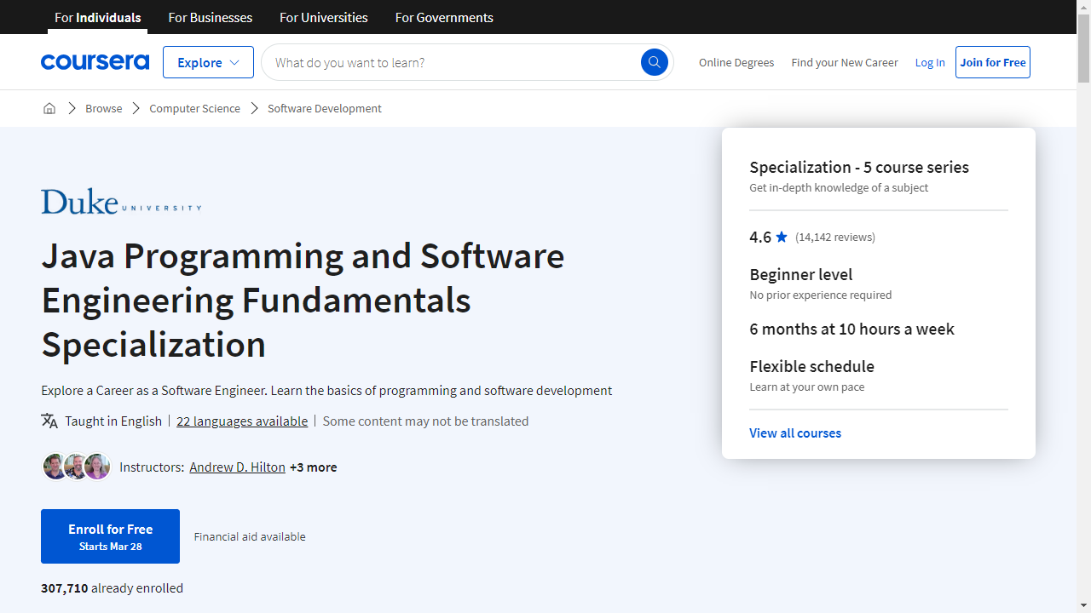
Task: Open Online Degrees link
Action: click(x=736, y=62)
